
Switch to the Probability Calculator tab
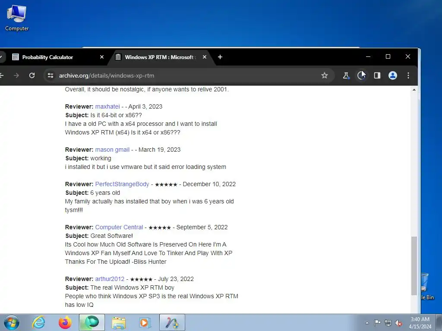coord(58,57)
